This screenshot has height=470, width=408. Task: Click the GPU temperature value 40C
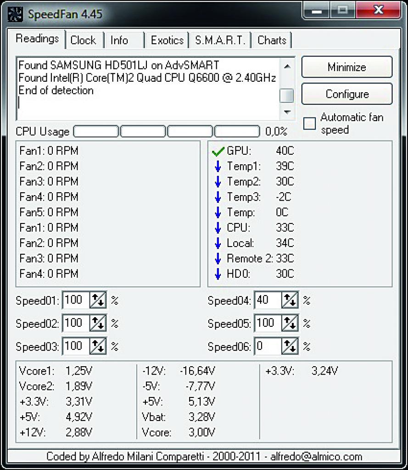click(285, 151)
